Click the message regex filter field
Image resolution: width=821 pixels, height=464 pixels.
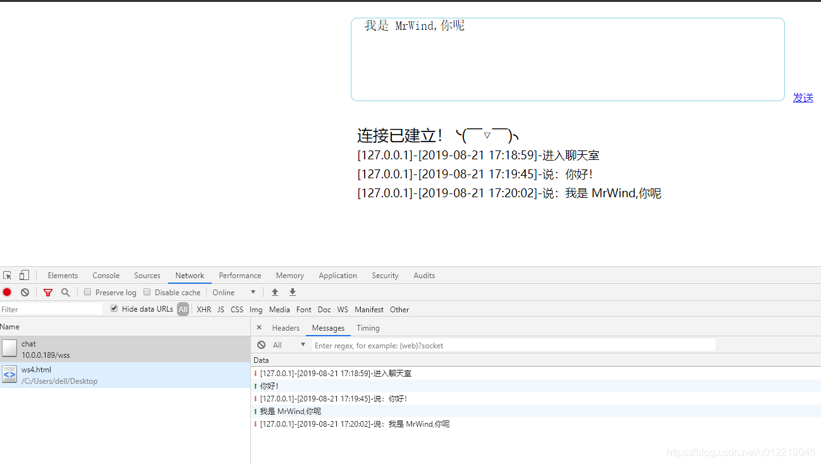[514, 345]
